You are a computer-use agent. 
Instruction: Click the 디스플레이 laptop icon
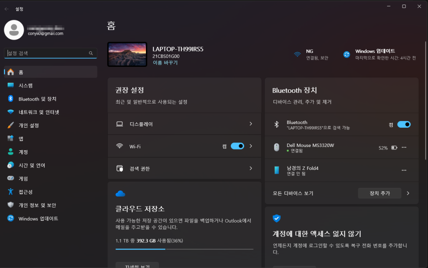click(120, 124)
